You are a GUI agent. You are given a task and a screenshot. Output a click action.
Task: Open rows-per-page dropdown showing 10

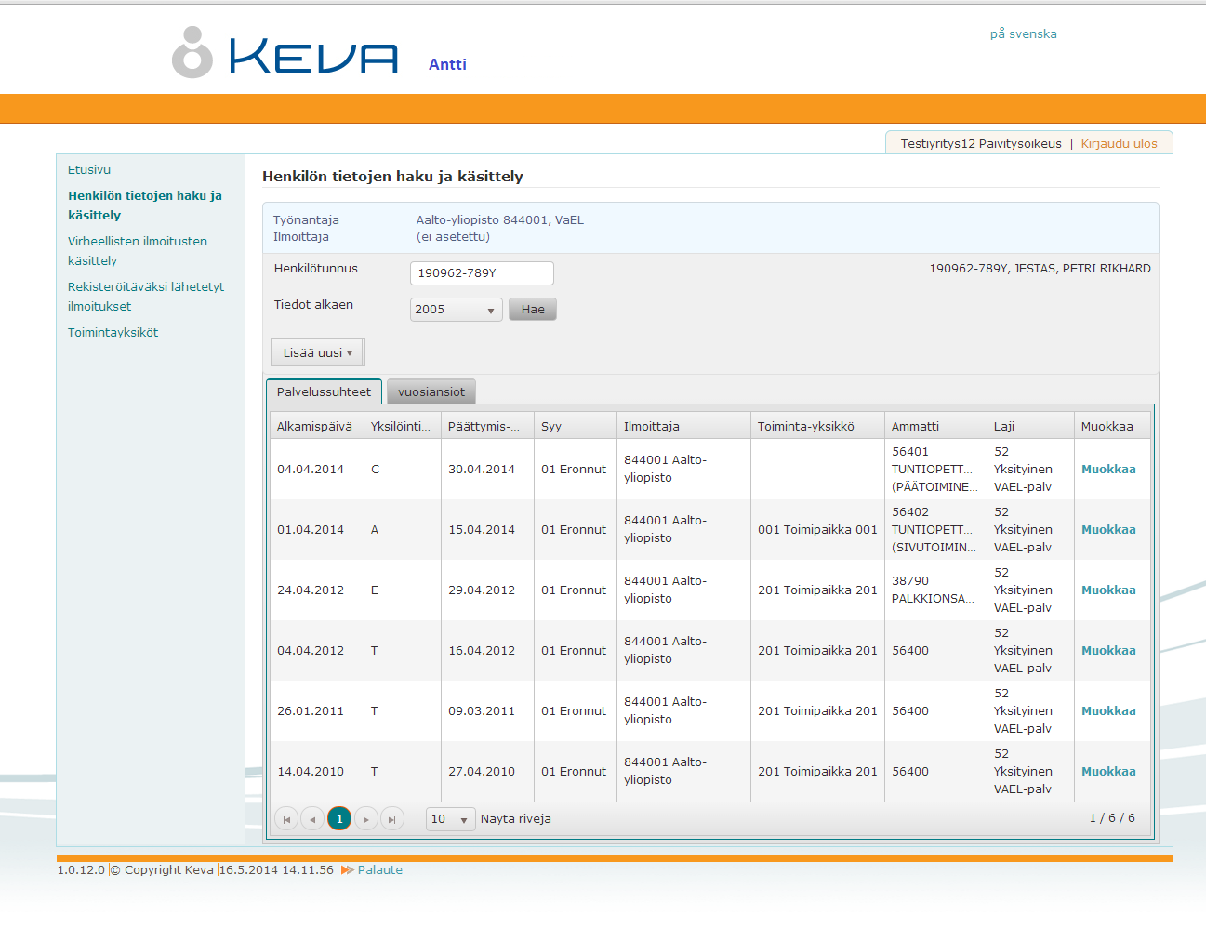451,819
